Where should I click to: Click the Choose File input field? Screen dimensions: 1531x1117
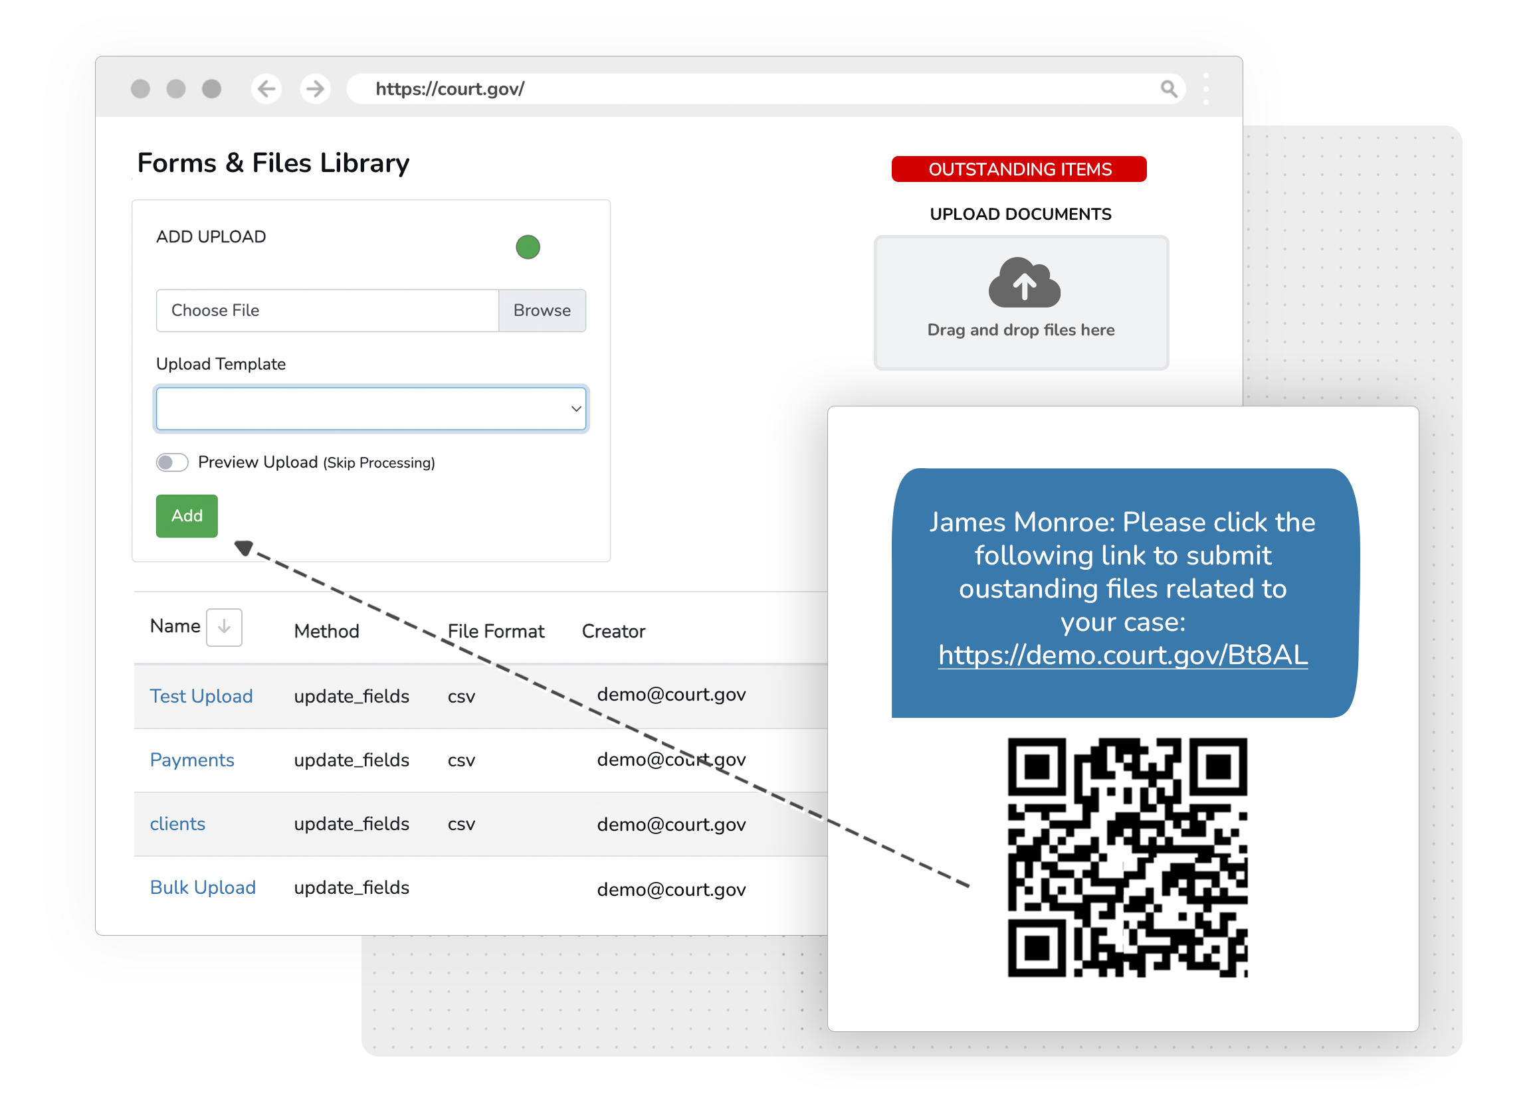point(328,310)
